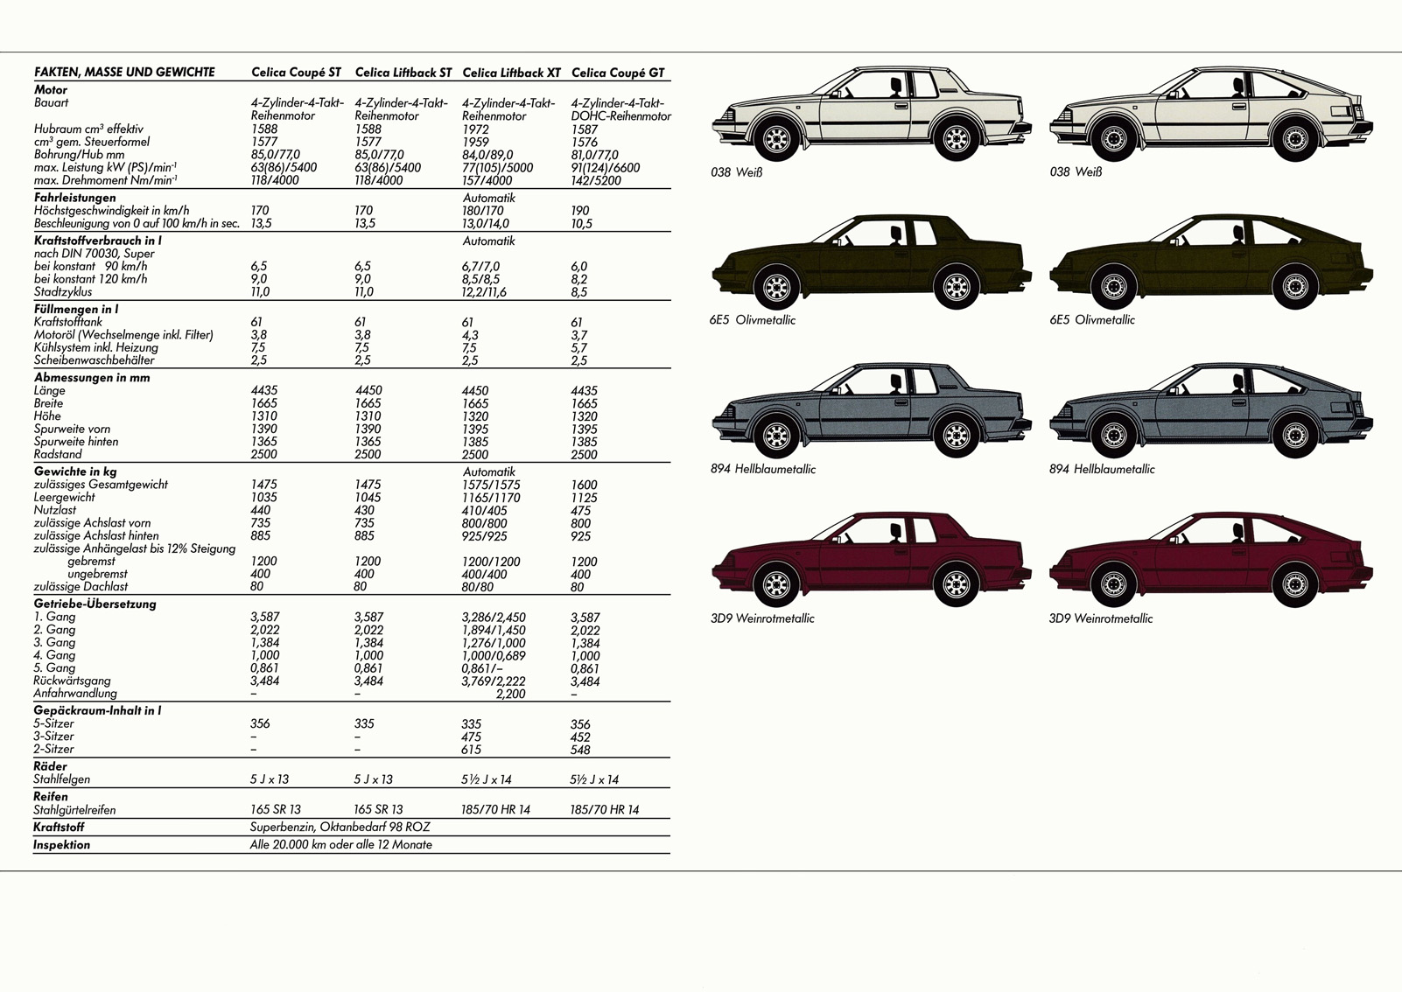Click the total weight value '1600'
This screenshot has width=1402, height=992.
point(584,485)
